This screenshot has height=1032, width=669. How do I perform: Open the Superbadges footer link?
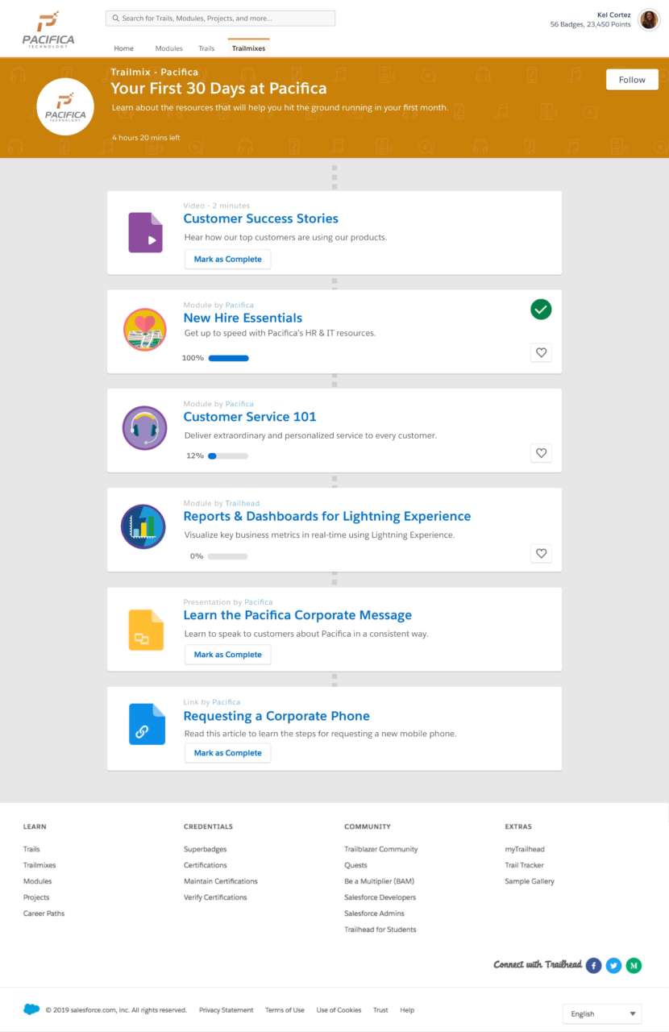(205, 849)
